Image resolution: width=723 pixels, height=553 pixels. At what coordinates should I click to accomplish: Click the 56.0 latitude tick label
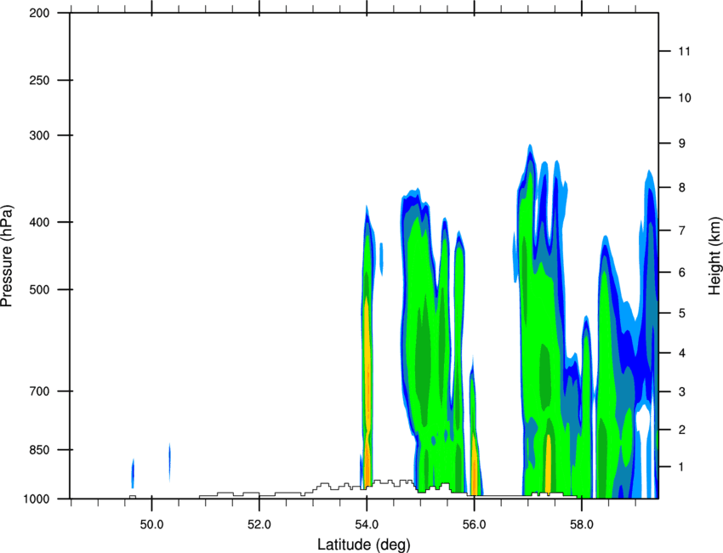(474, 525)
